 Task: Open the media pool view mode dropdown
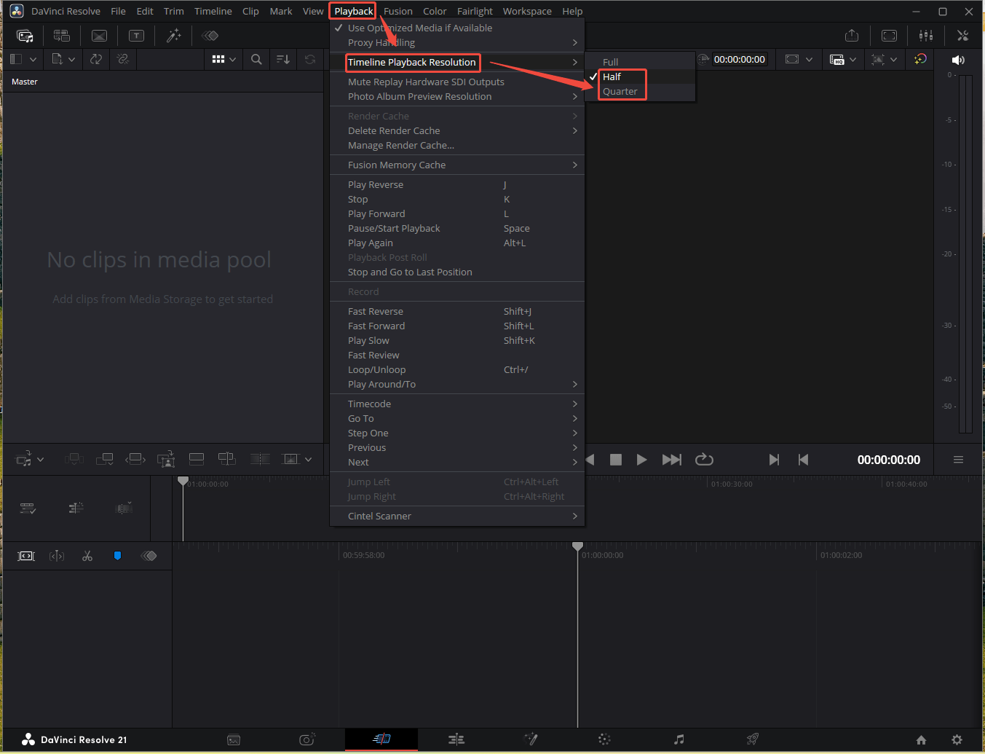(x=223, y=60)
